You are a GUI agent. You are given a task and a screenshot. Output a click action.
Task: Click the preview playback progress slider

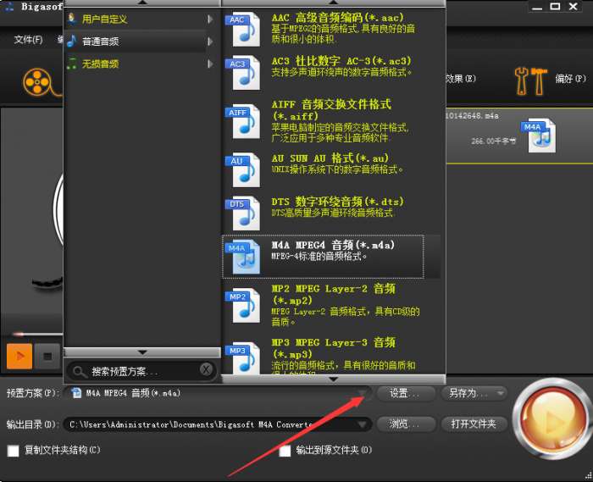click(x=36, y=335)
